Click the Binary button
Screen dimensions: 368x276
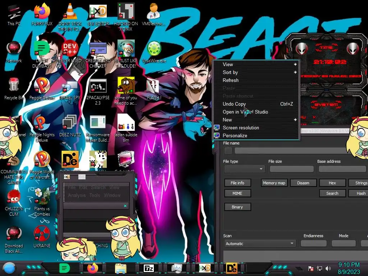click(x=237, y=207)
